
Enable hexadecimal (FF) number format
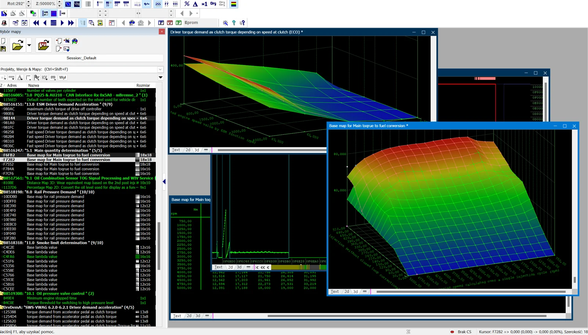point(167,4)
